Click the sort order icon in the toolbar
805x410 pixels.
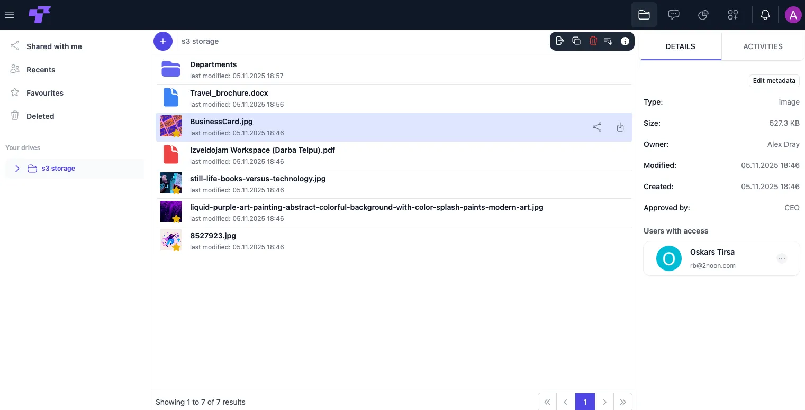pos(608,41)
